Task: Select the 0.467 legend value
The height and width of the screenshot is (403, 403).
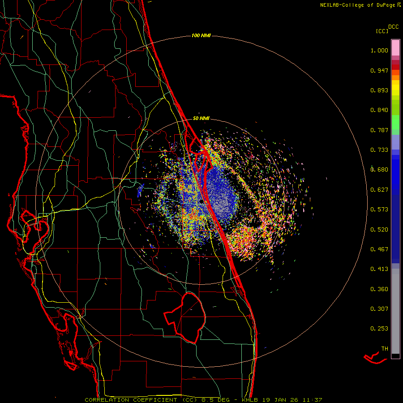Action: point(379,249)
